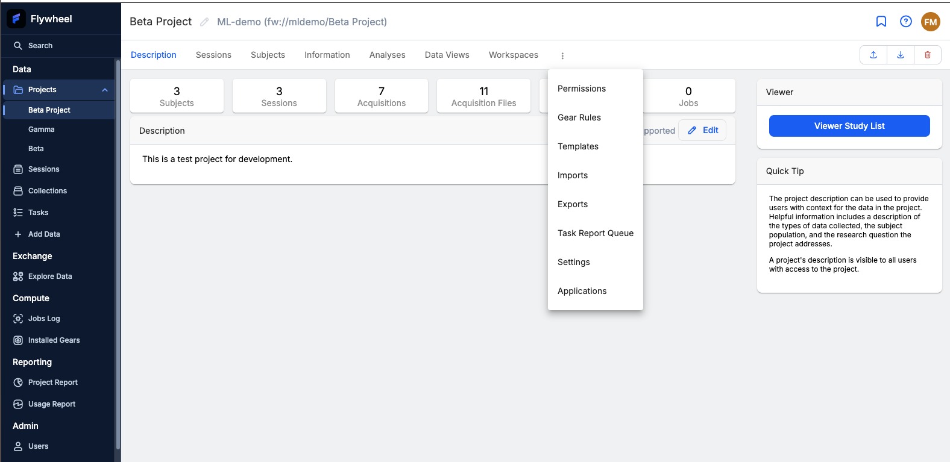
Task: Select Beta Project in the sidebar
Action: [59, 110]
